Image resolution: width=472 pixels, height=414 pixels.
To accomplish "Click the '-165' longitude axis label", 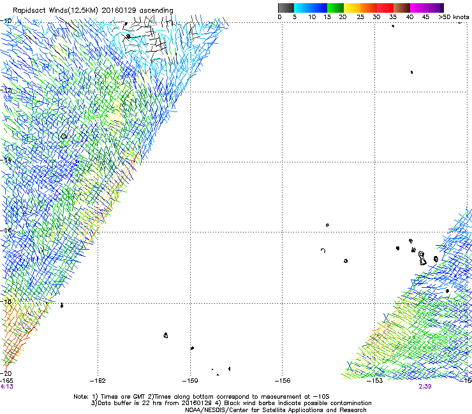I will click(x=6, y=381).
